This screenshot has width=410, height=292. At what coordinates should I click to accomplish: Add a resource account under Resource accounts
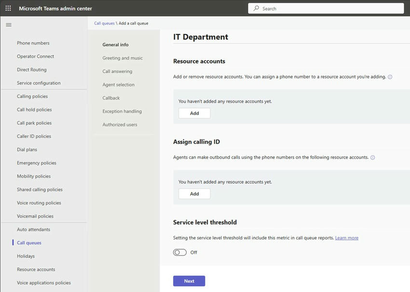click(x=194, y=113)
